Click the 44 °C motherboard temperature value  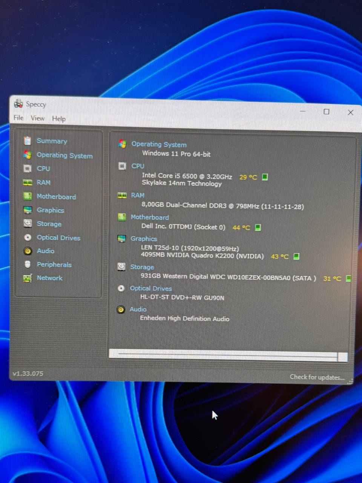pos(241,228)
